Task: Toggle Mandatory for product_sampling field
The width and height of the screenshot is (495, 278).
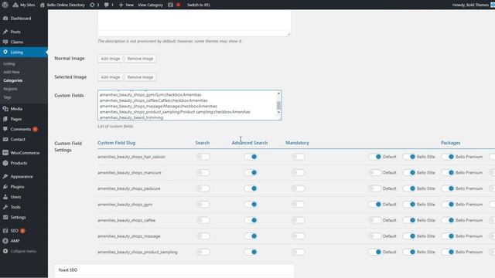Action: [x=298, y=253]
